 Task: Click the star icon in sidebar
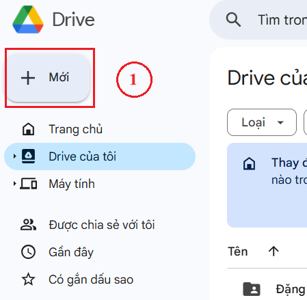[28, 279]
